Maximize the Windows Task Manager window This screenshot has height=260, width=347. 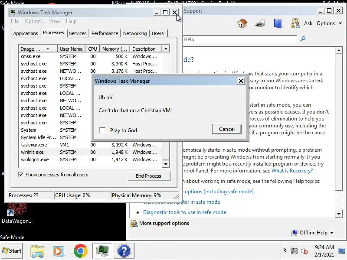click(x=165, y=12)
